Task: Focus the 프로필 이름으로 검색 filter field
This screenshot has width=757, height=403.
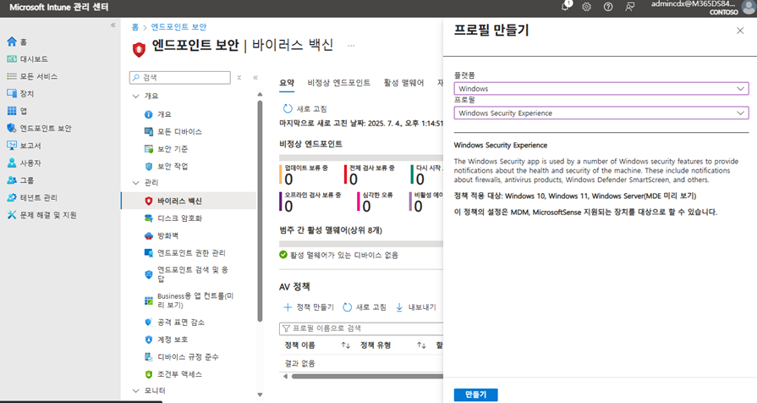Action: tap(361, 328)
